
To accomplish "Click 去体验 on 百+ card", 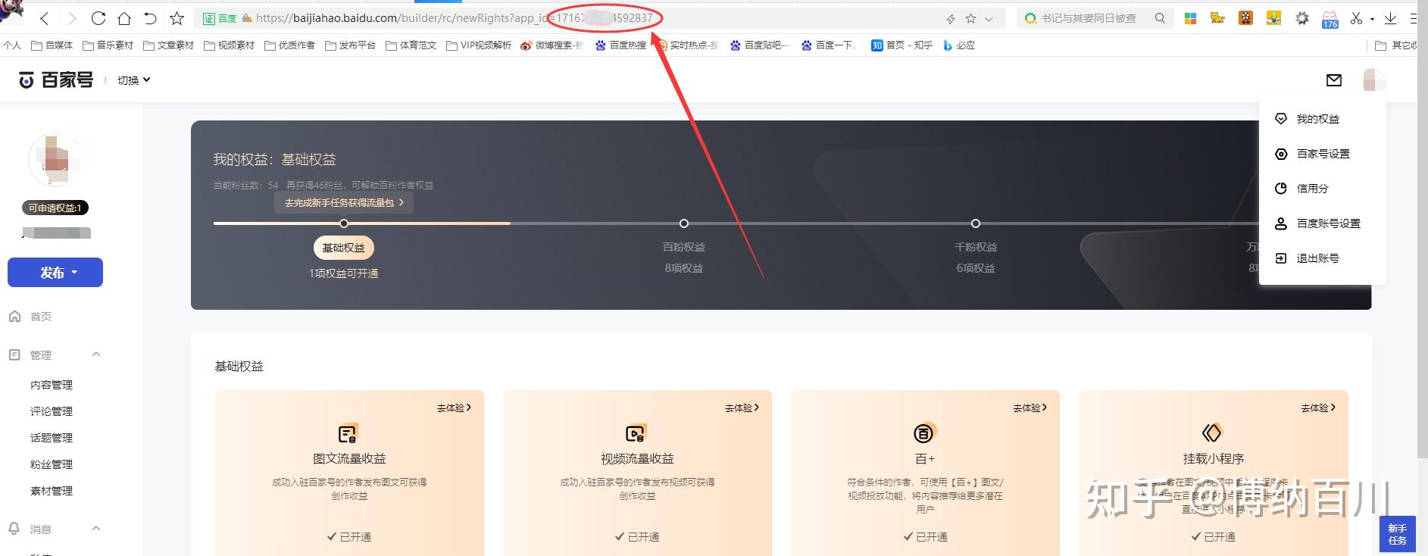I will coord(1030,408).
